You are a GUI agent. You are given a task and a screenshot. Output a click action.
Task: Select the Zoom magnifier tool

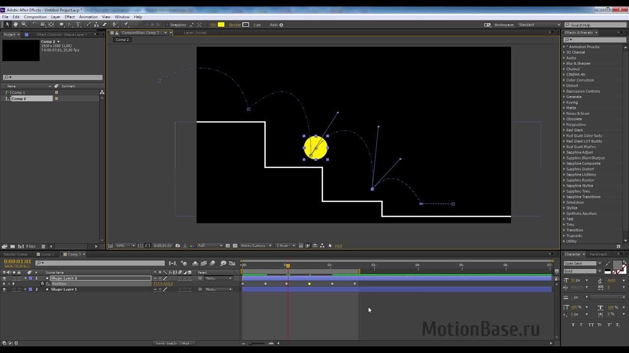pyautogui.click(x=24, y=25)
